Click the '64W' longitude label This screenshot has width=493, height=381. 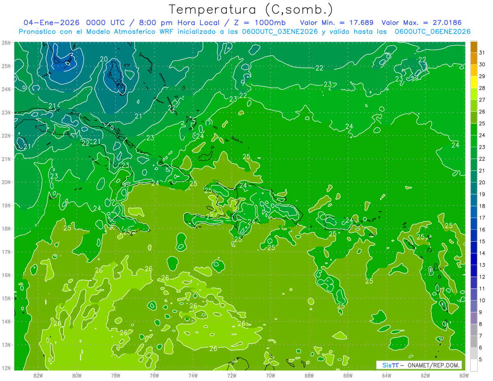pos(387,375)
